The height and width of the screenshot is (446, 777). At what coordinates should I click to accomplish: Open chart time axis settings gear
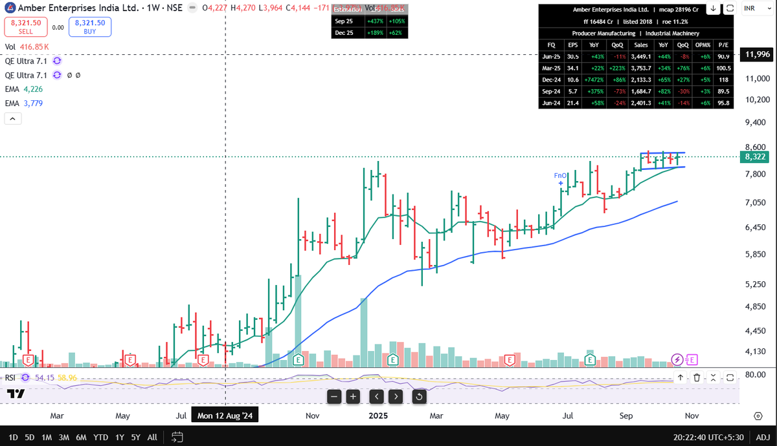pos(758,415)
